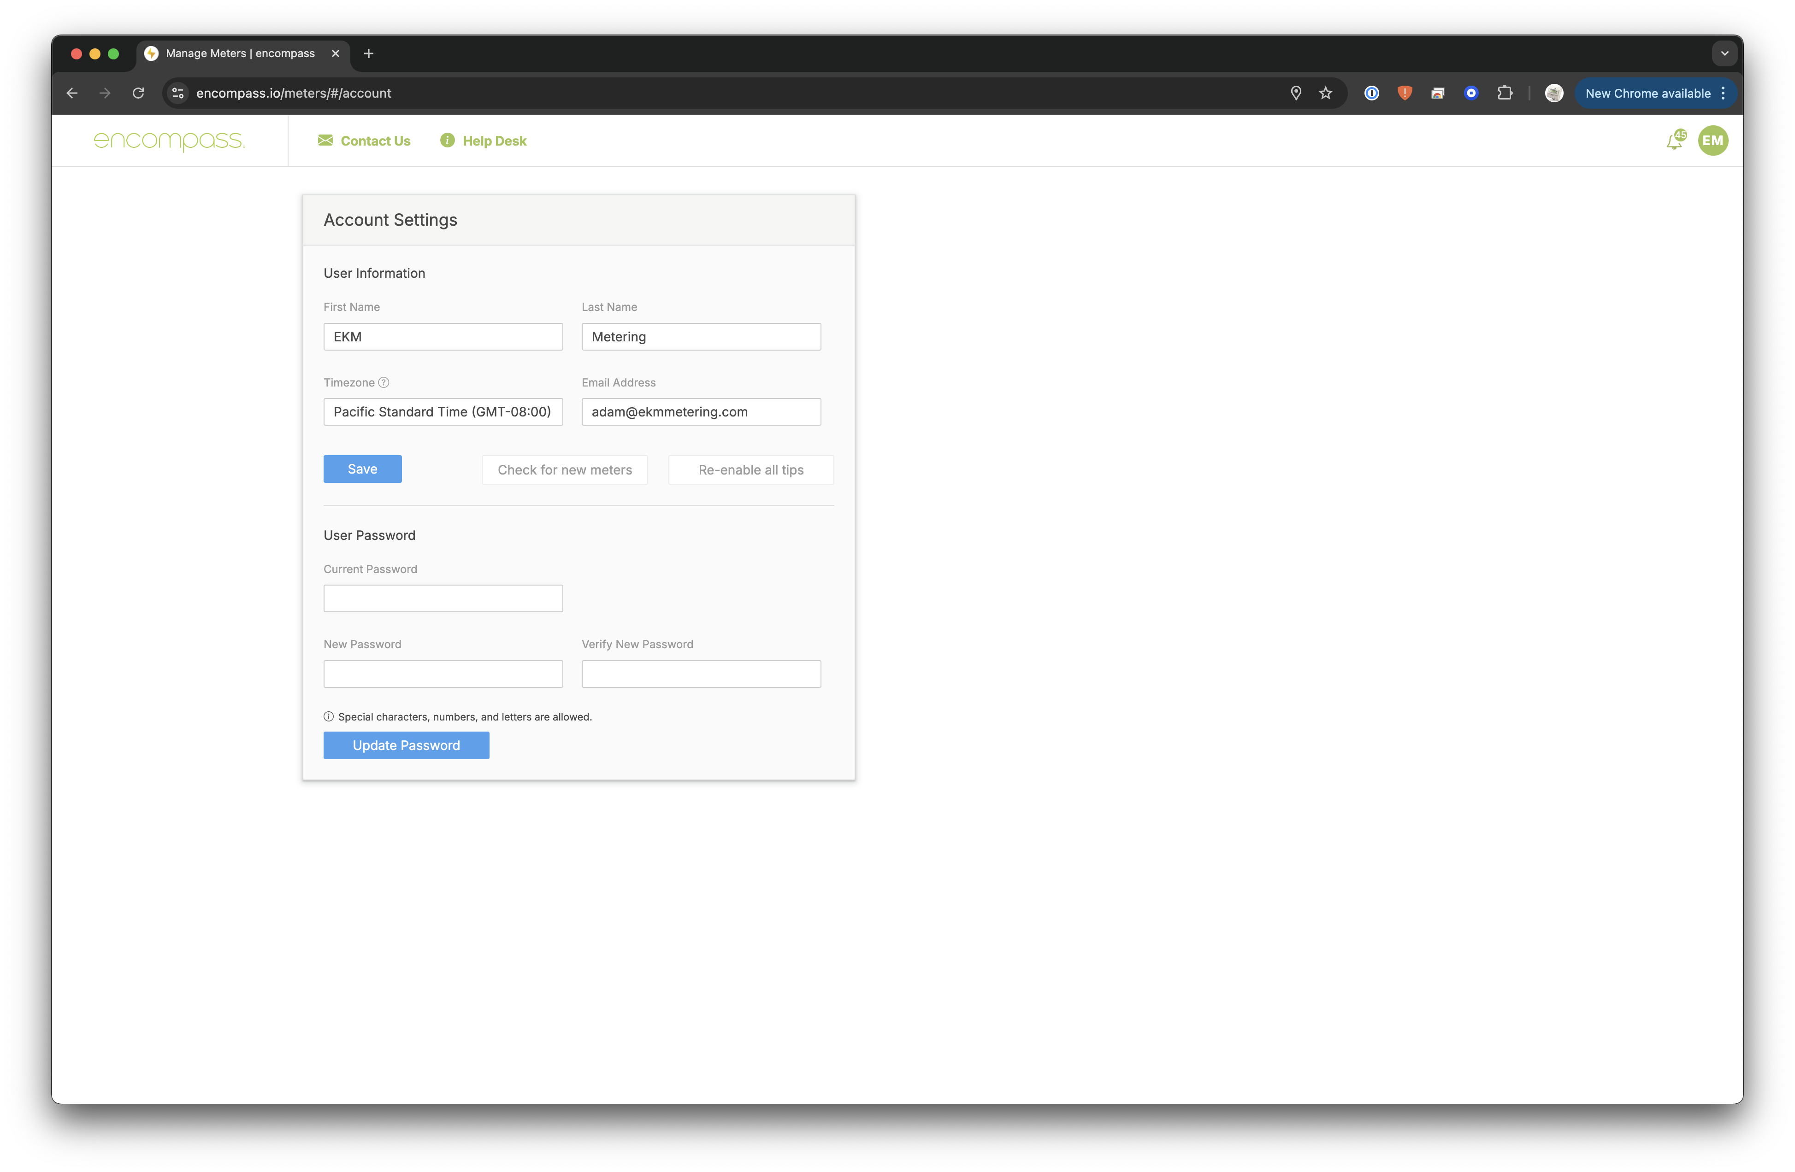
Task: Expand the tab search chevron dropdown
Action: 1724,53
